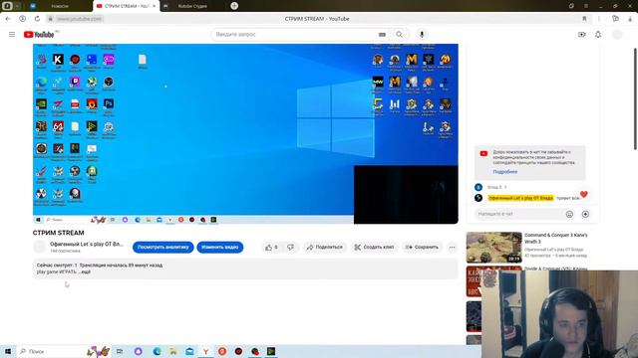
Task: Switch to the Новости browser tab
Action: [60, 6]
